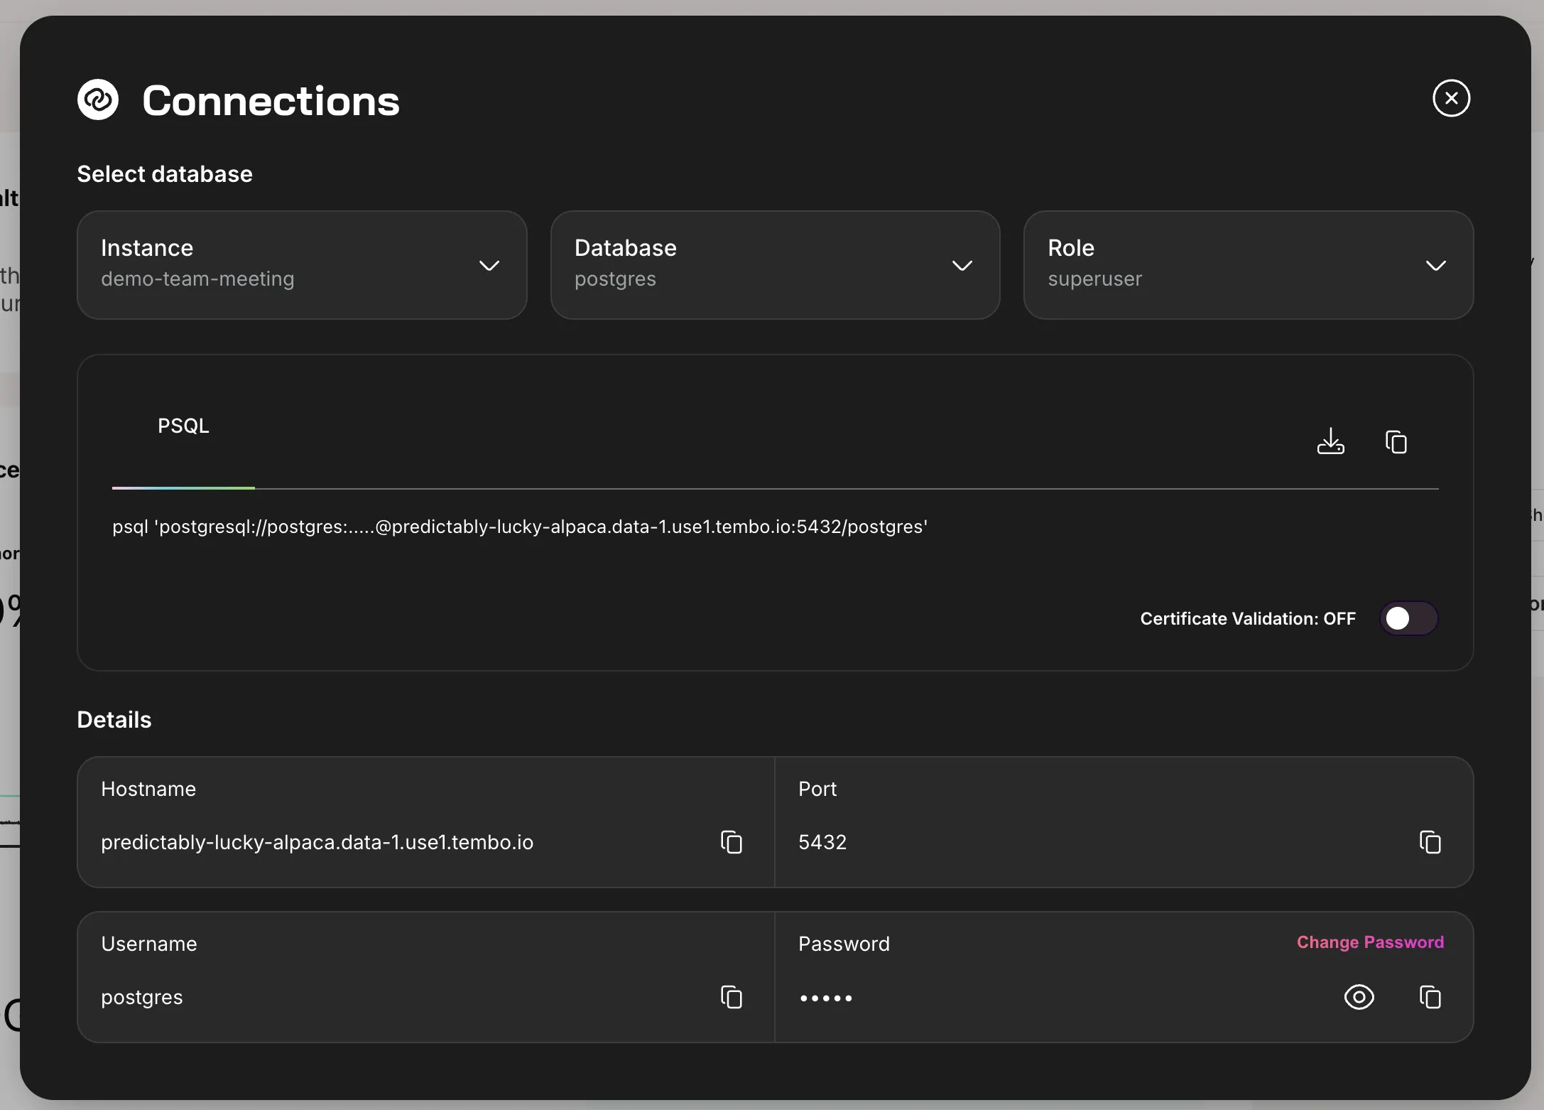Click the Select database heading
The height and width of the screenshot is (1110, 1544).
(x=165, y=174)
